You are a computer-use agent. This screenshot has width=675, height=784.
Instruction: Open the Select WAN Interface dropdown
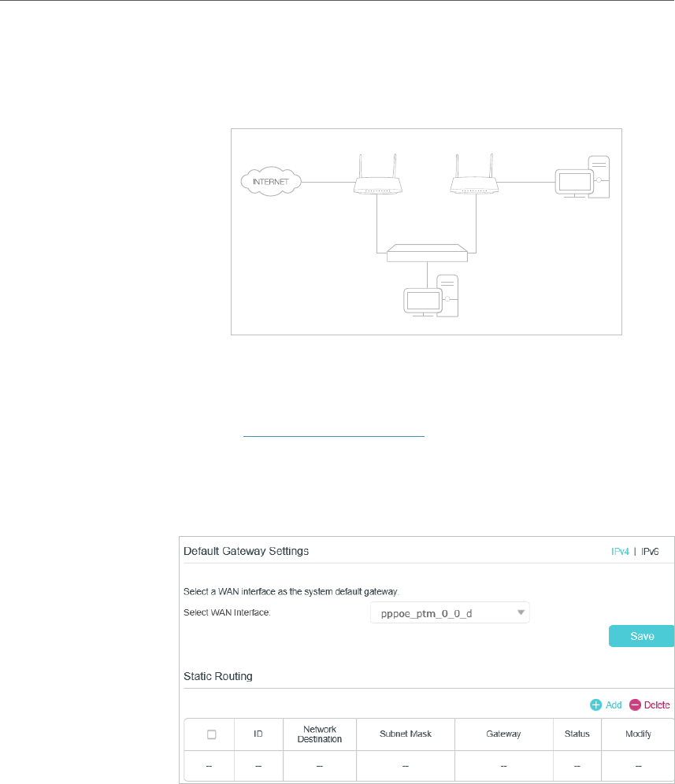tap(450, 613)
